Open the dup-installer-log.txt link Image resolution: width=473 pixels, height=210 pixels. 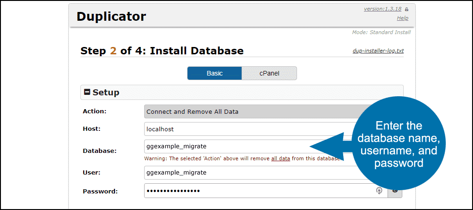[x=378, y=51]
